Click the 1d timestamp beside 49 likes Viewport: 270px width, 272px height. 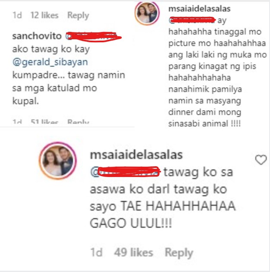96,252
